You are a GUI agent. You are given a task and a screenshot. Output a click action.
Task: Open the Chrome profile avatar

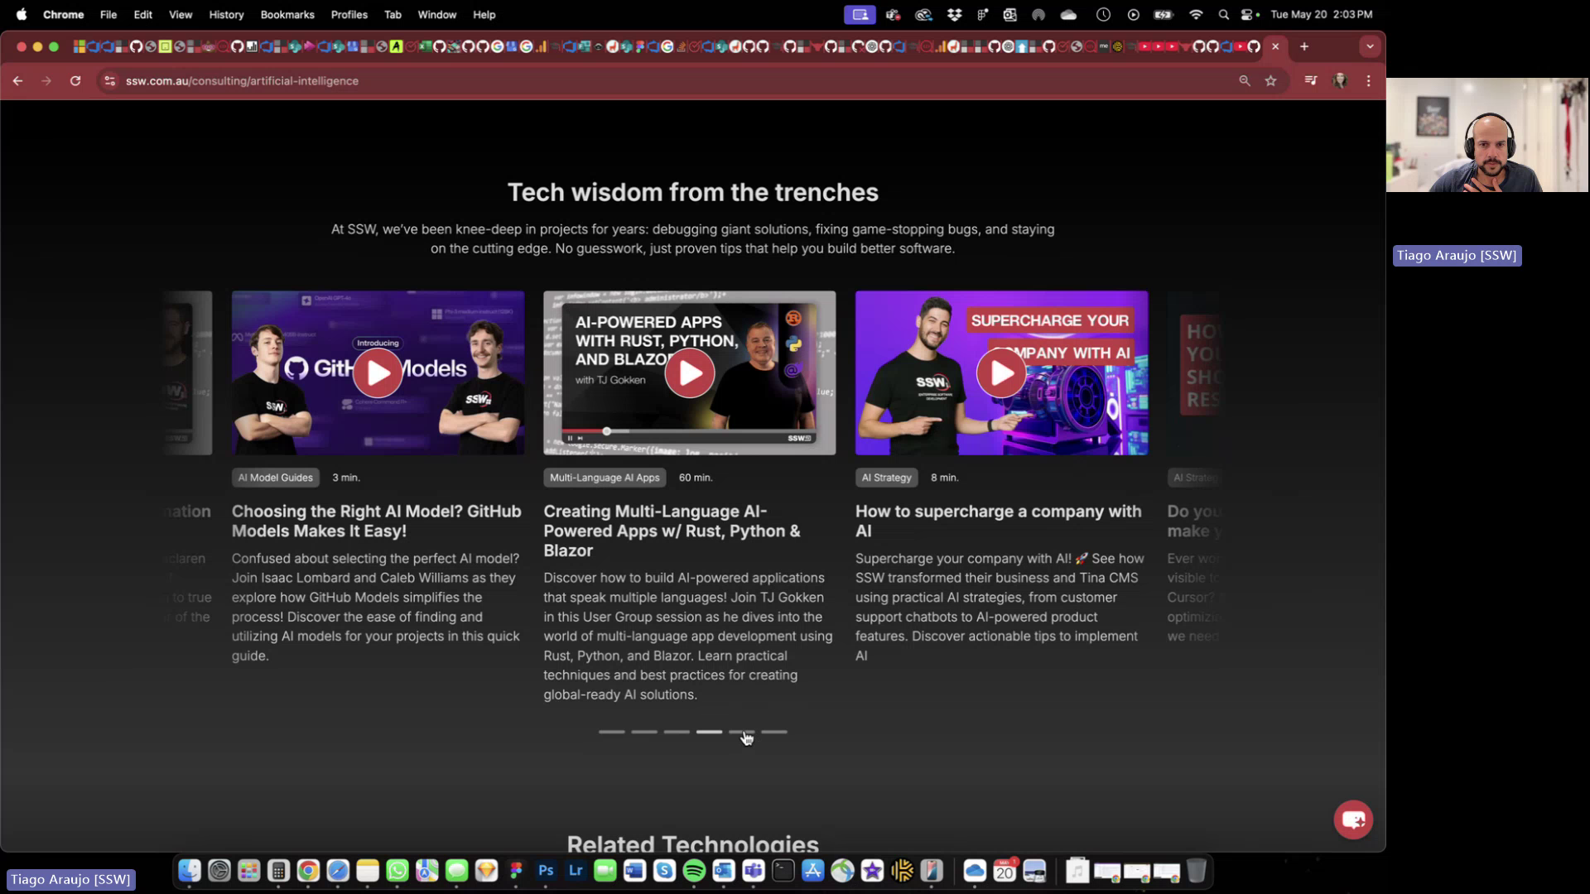coord(1339,81)
